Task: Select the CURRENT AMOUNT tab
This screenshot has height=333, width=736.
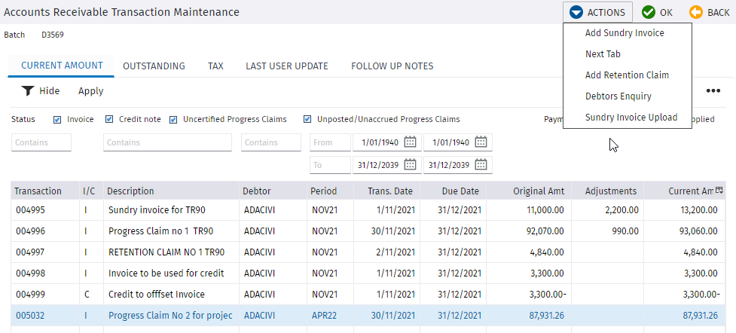Action: pos(62,66)
